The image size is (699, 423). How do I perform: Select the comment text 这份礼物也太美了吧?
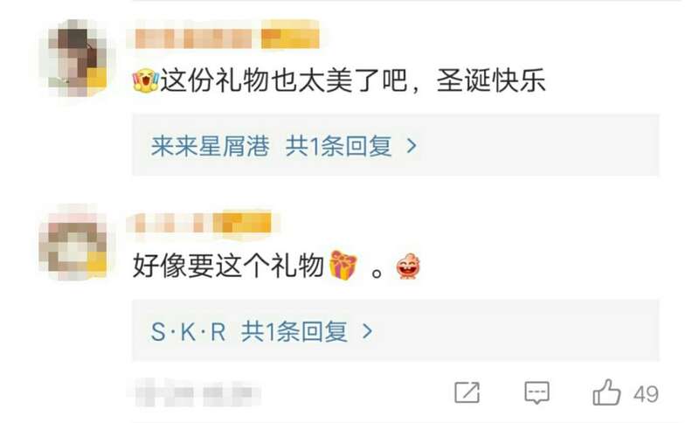click(284, 80)
